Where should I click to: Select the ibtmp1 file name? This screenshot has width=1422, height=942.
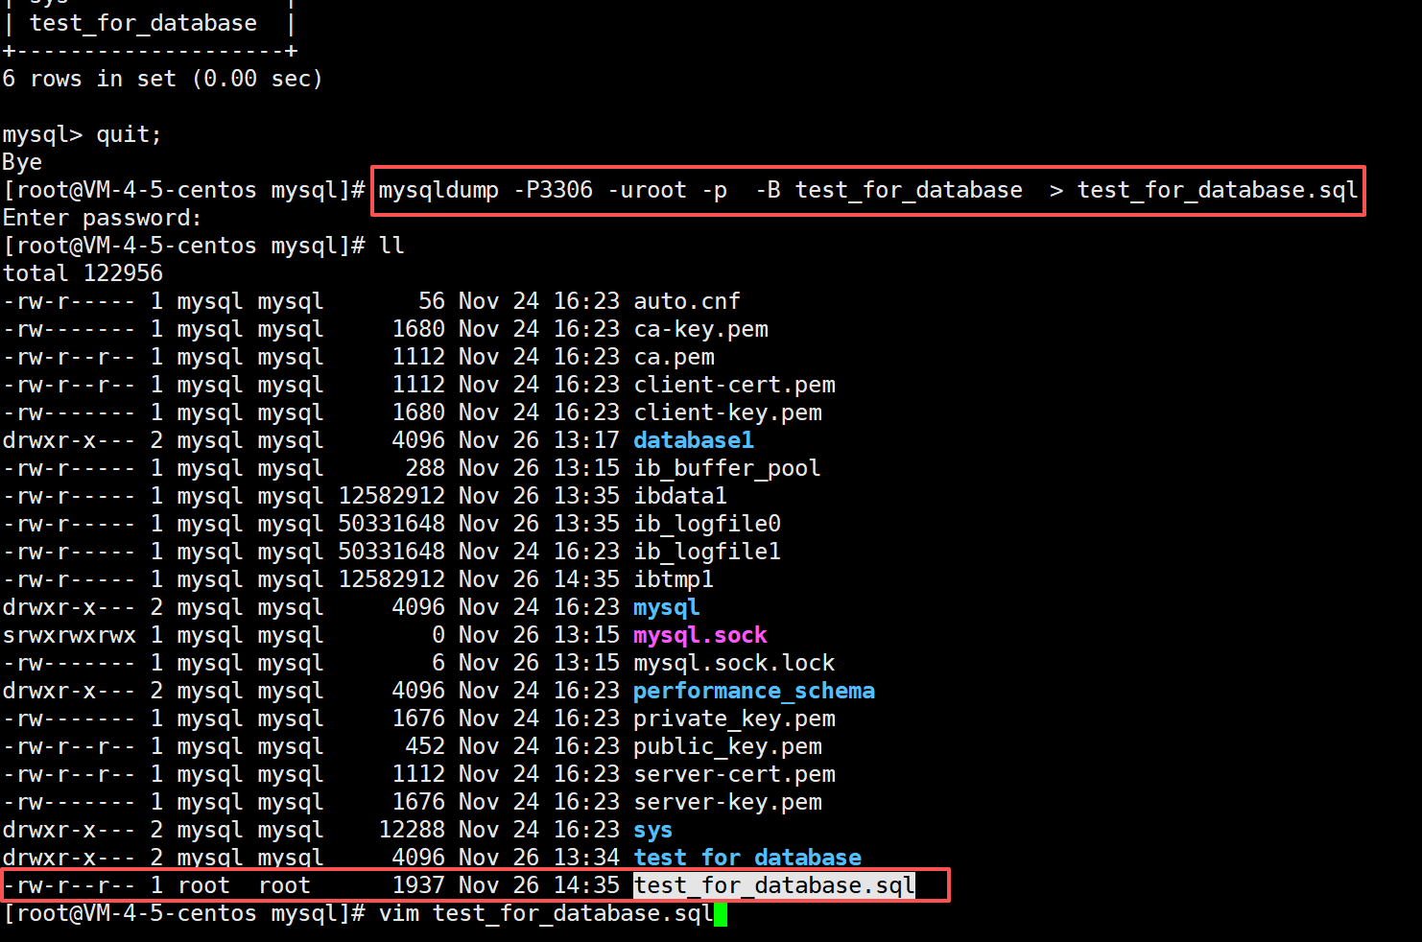click(674, 579)
